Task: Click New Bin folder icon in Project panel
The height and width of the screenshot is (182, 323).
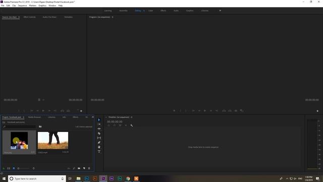Action: [x=79, y=168]
